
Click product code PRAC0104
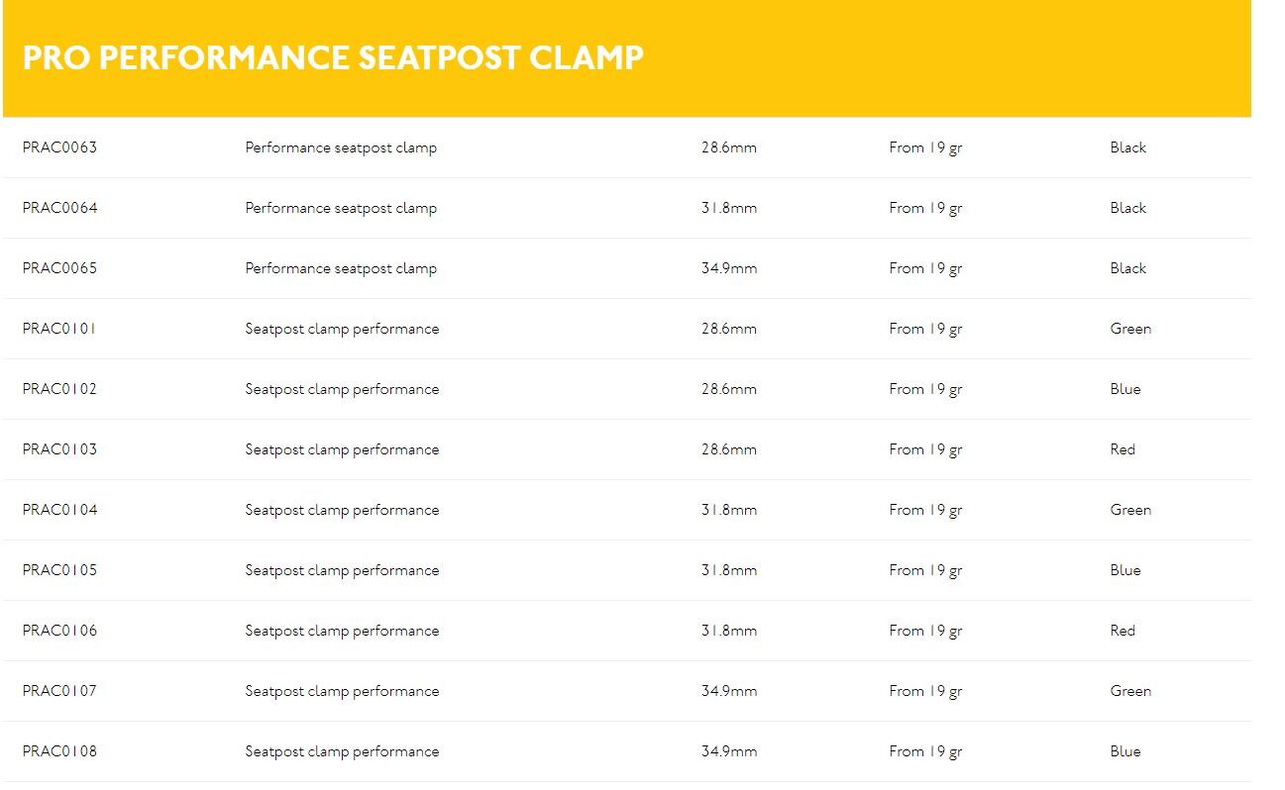point(59,510)
